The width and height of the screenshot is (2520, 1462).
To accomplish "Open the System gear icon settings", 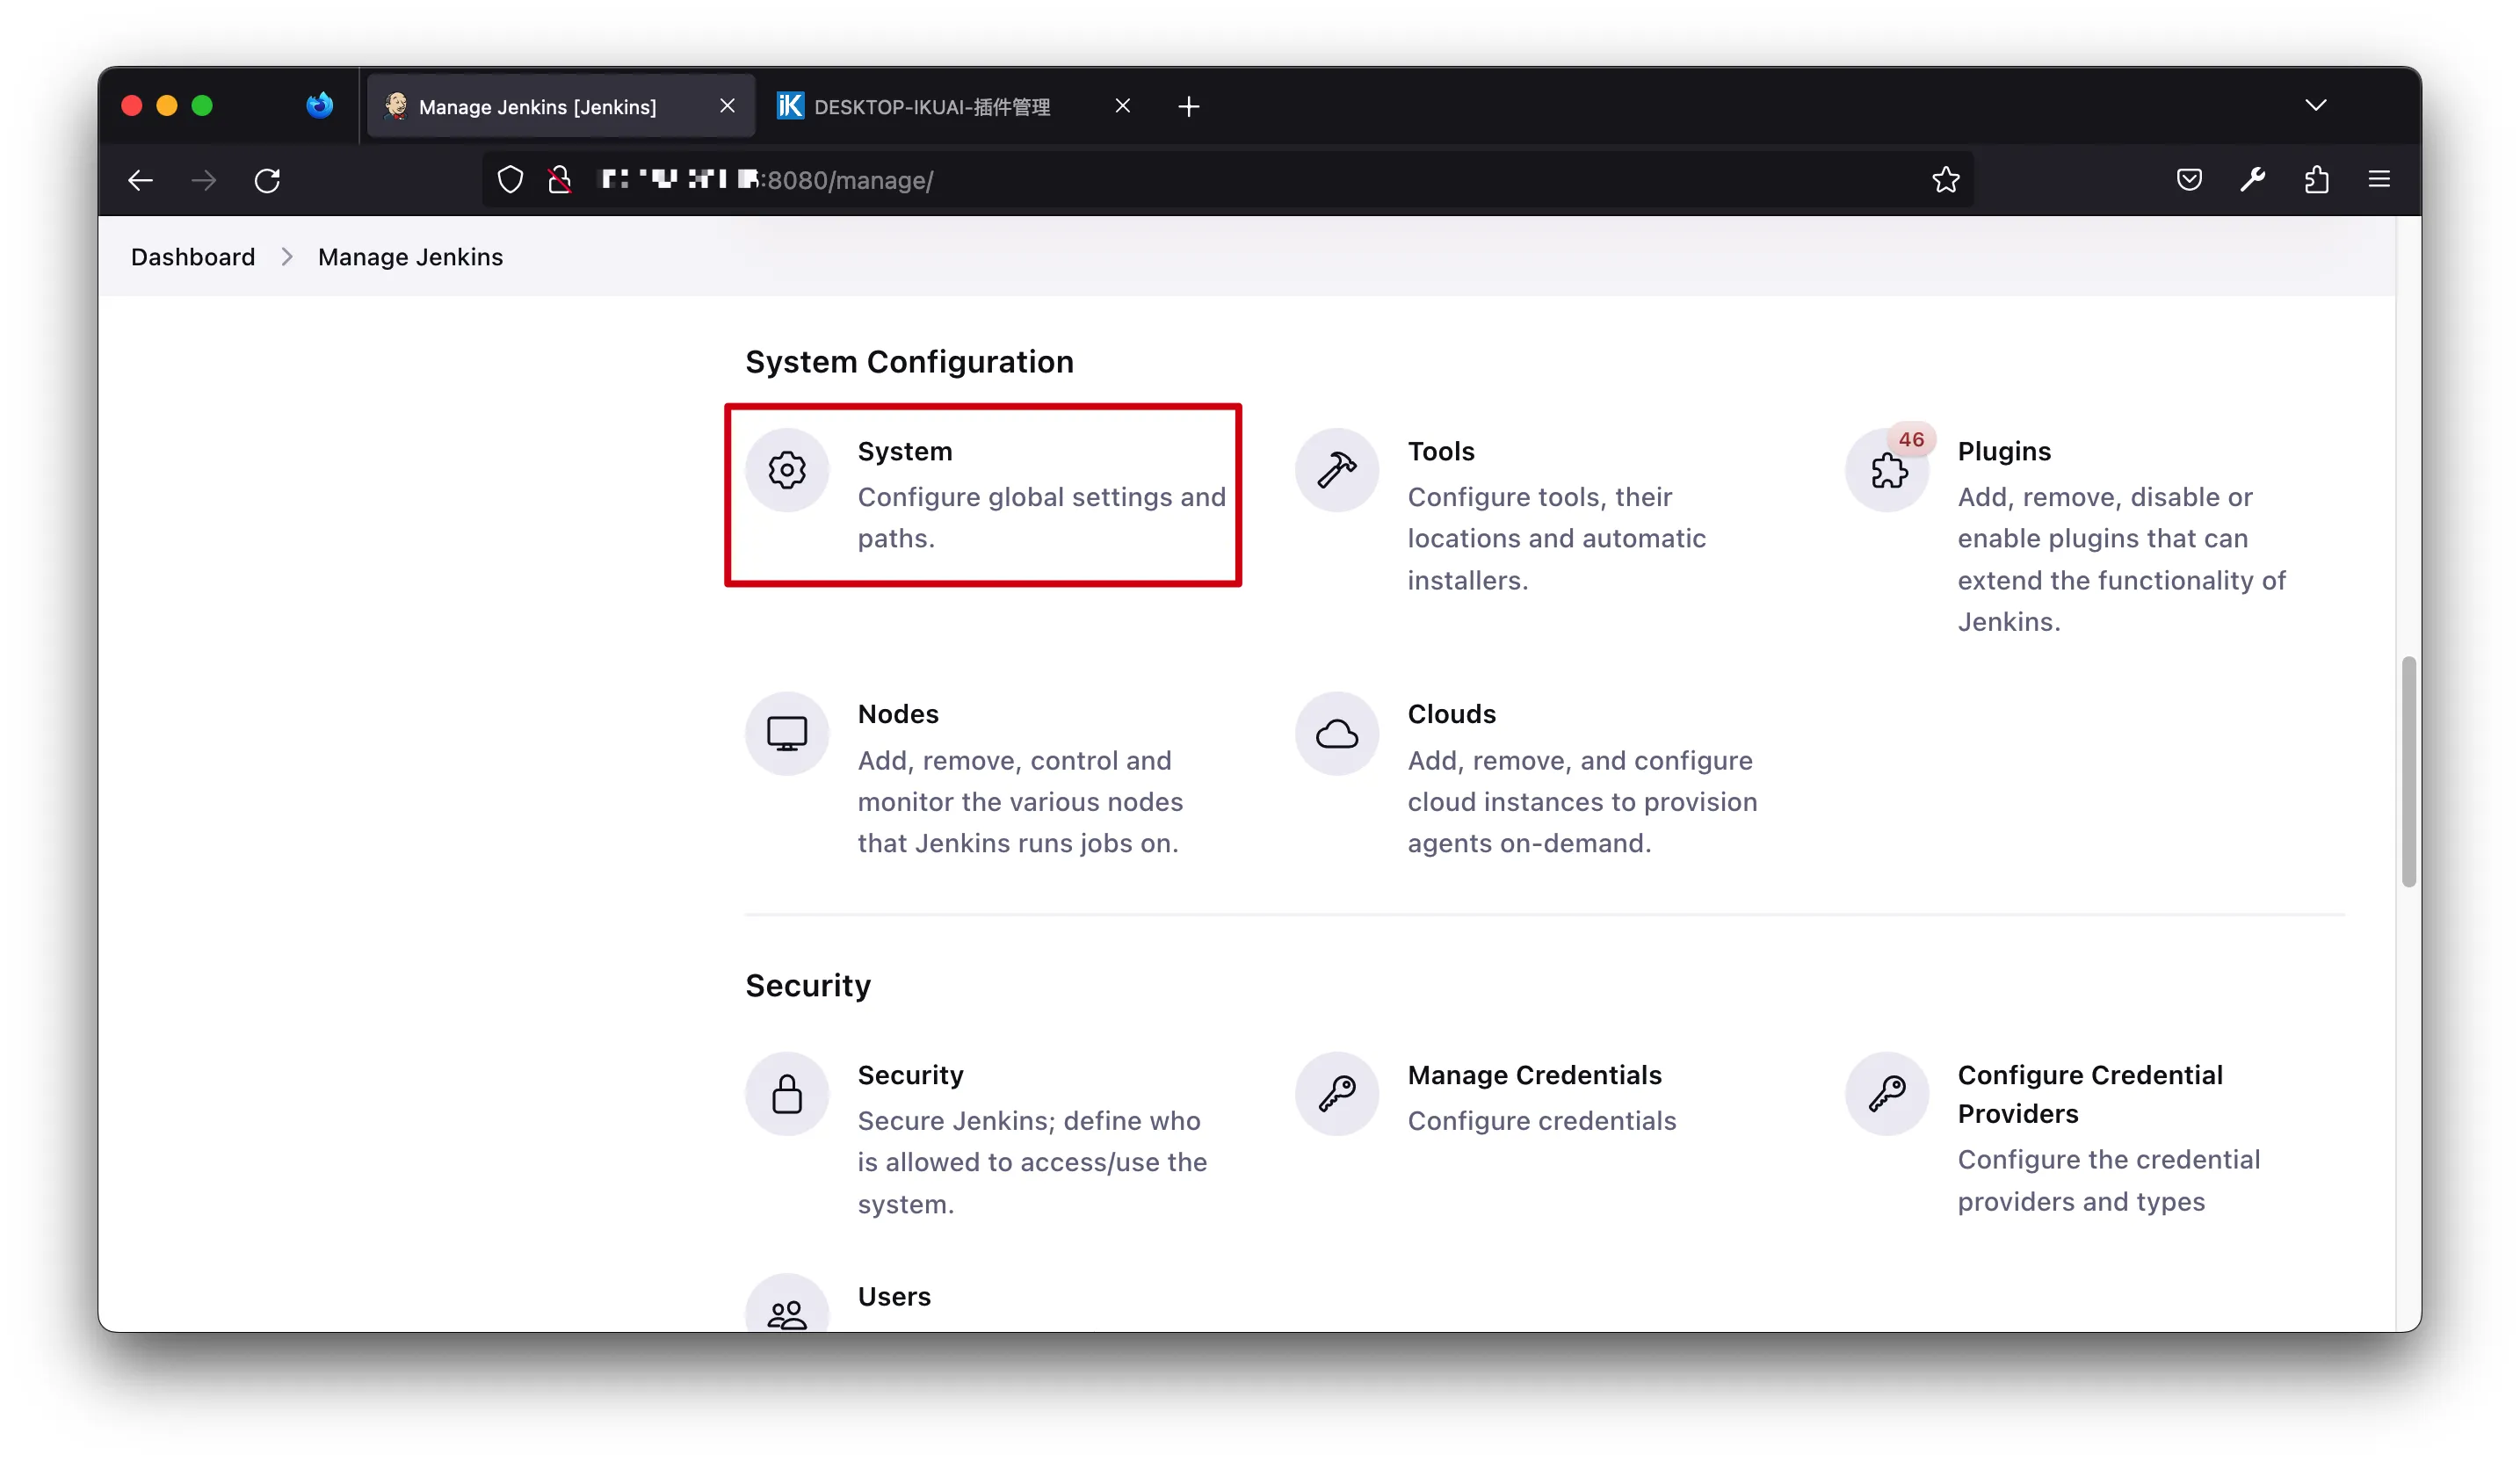I will (x=787, y=470).
